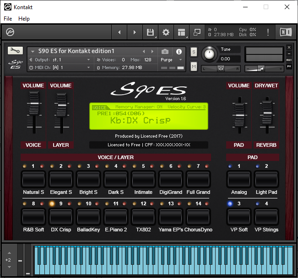Viewport: 298px width, 278px height.
Task: Click the green LCD voice display
Action: pos(149,116)
